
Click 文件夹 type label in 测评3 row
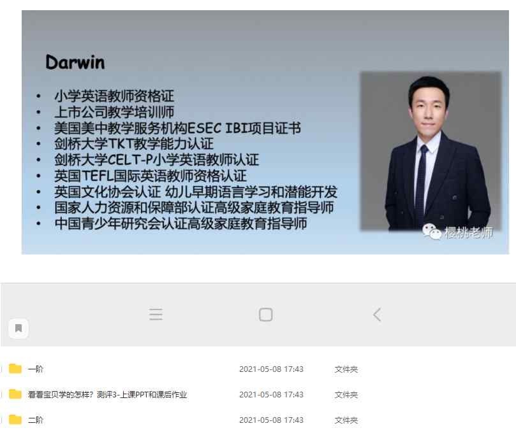coord(346,394)
